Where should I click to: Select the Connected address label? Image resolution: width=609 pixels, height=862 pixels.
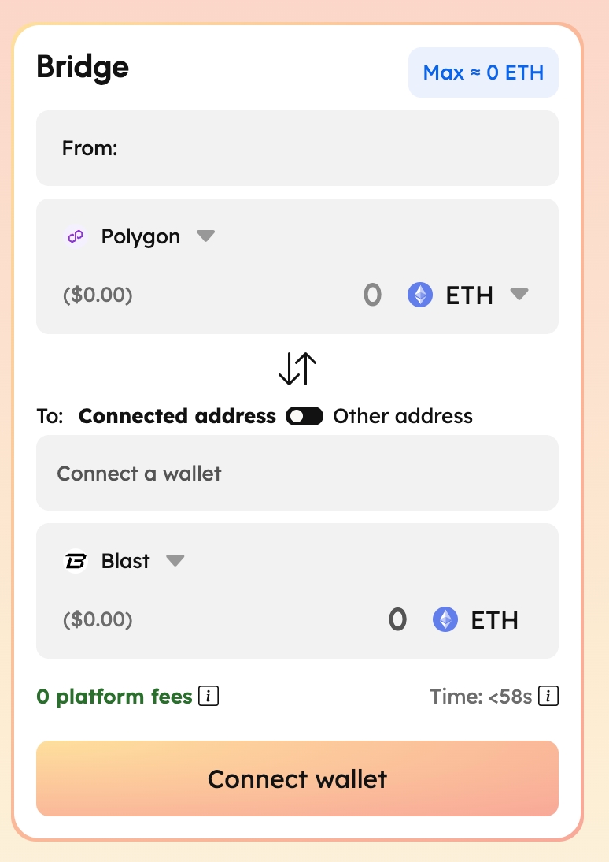coord(177,416)
